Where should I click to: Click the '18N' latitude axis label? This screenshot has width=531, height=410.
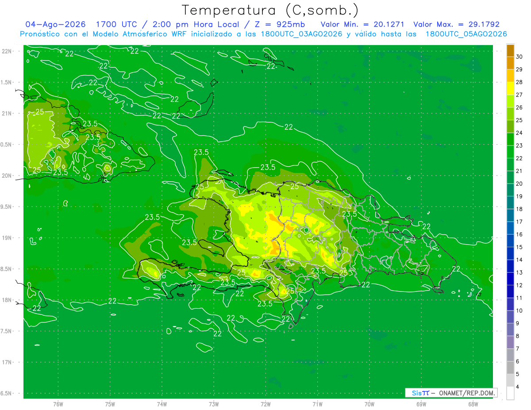click(8, 300)
